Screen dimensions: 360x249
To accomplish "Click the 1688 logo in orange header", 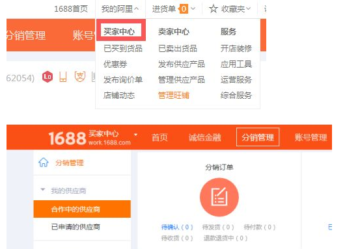I will point(67,138).
